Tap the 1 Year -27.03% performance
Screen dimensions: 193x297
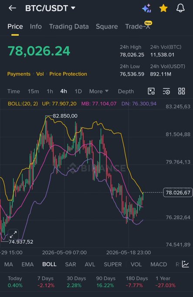(166, 282)
